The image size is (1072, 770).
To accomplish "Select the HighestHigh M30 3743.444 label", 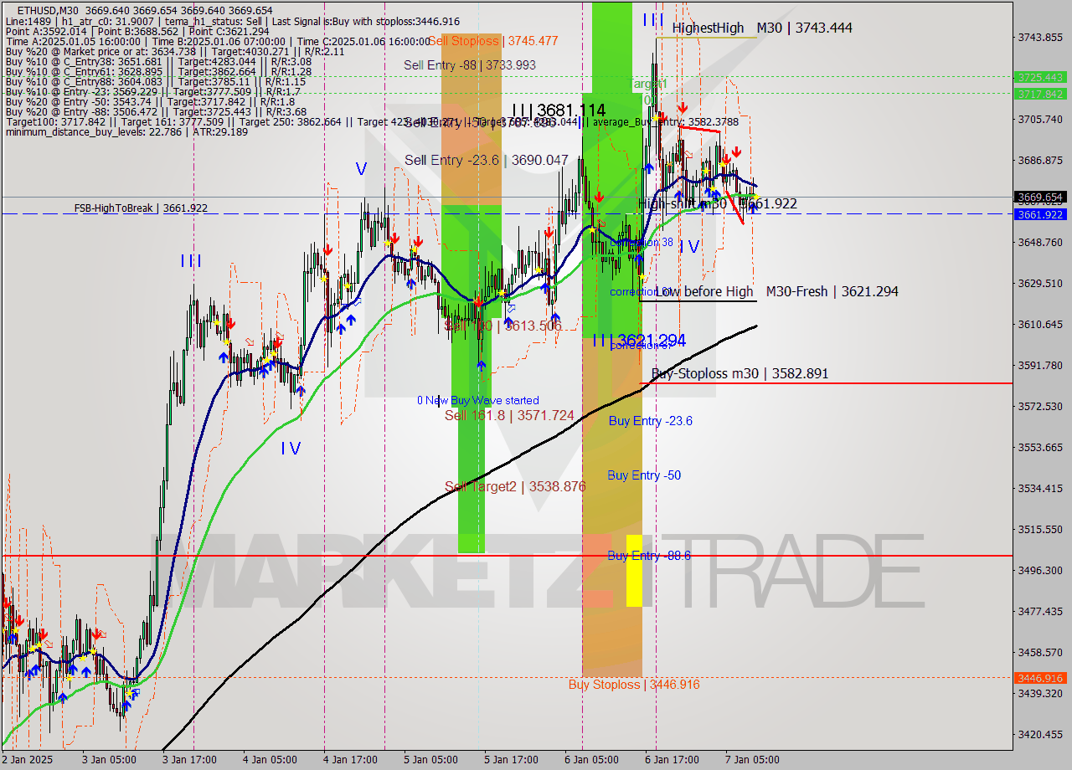I will [x=762, y=28].
